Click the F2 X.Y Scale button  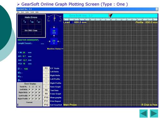click(x=46, y=68)
